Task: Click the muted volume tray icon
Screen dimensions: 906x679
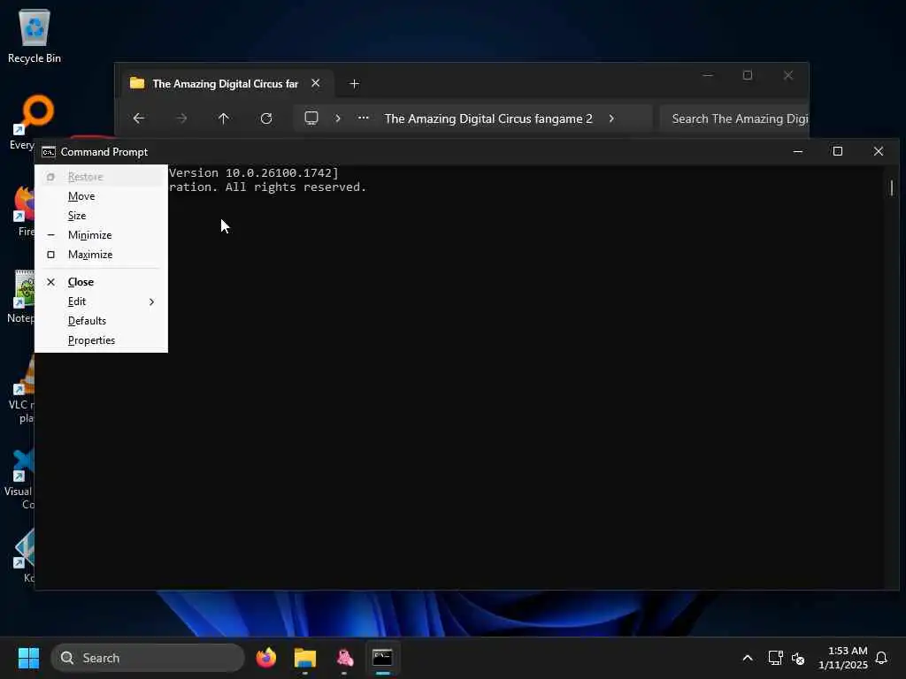Action: click(798, 658)
